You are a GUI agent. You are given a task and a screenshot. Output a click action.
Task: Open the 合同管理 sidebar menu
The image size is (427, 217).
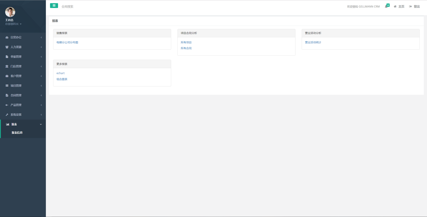pos(16,96)
